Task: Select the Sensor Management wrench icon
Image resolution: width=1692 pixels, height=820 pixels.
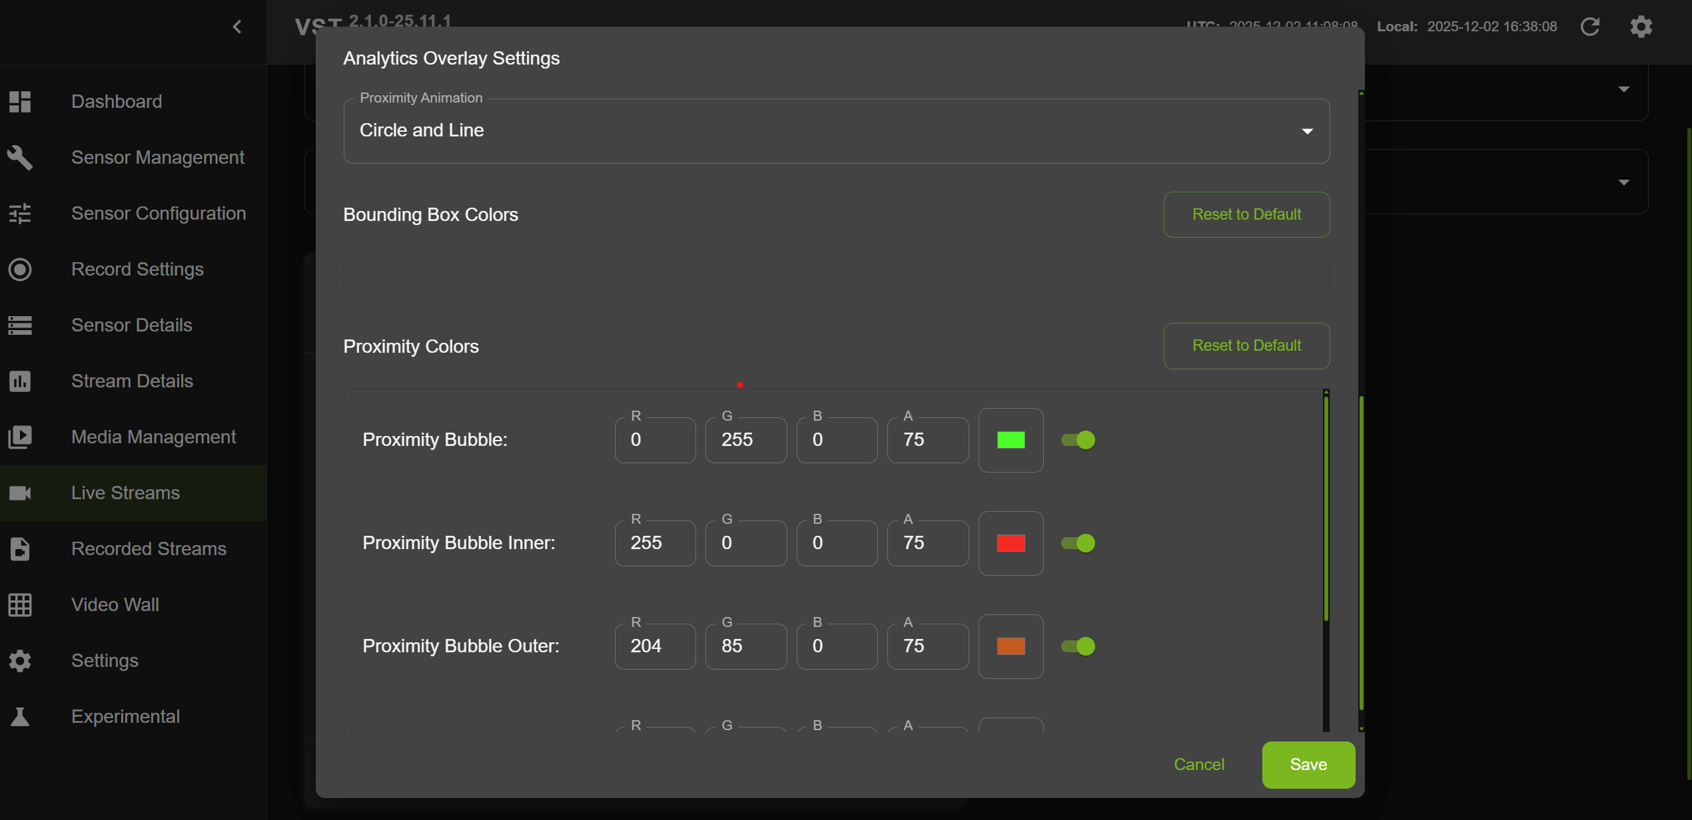Action: [x=20, y=158]
